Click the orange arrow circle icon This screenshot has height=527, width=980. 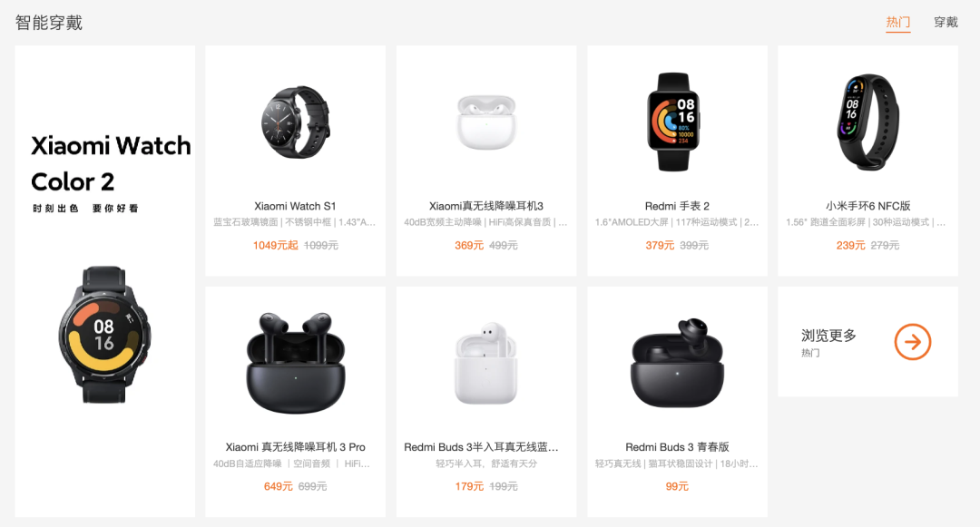point(913,342)
